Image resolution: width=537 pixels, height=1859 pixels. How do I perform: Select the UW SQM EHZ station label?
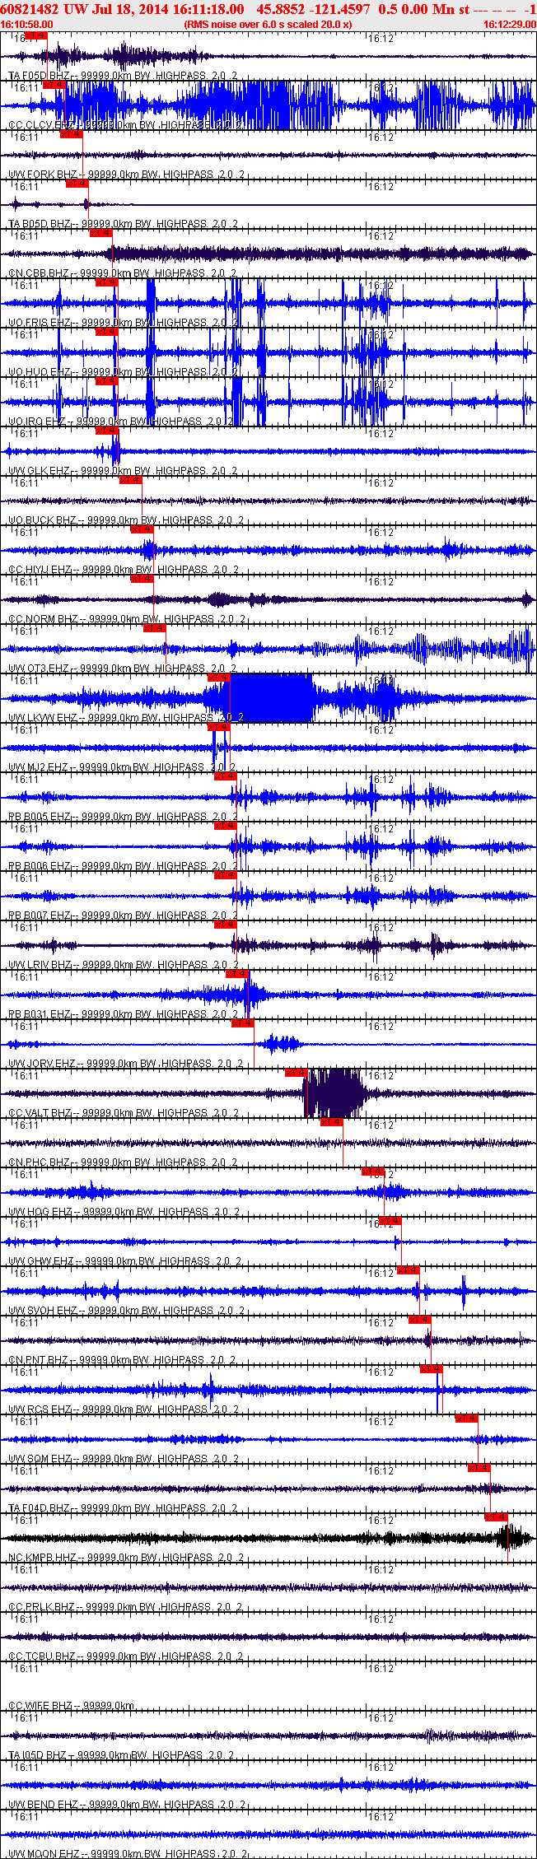pyautogui.click(x=40, y=1459)
